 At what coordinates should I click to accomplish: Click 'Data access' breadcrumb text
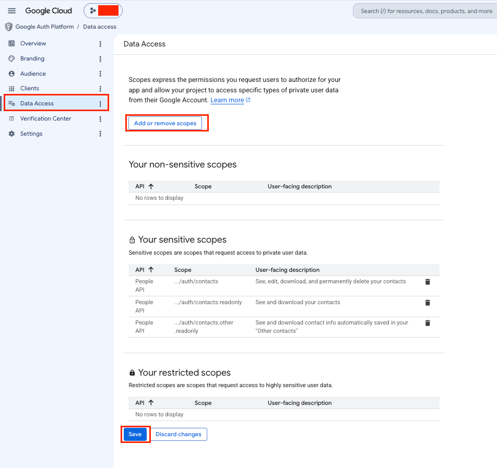100,27
